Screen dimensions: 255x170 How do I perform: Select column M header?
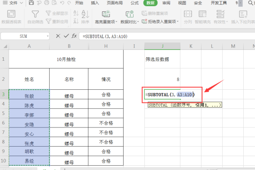click(x=233, y=46)
